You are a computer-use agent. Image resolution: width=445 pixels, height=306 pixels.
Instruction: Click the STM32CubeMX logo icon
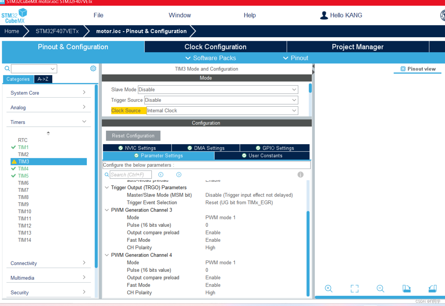[14, 16]
